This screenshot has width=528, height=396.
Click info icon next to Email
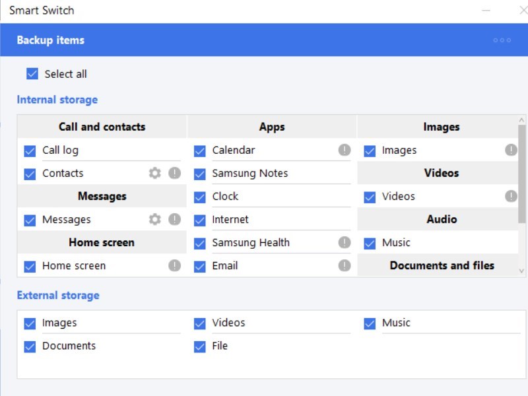point(345,265)
